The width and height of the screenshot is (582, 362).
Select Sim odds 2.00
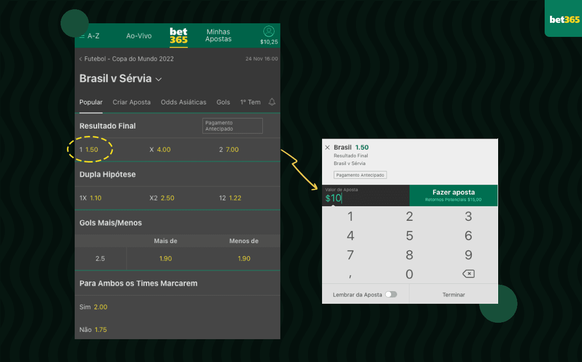tap(94, 307)
